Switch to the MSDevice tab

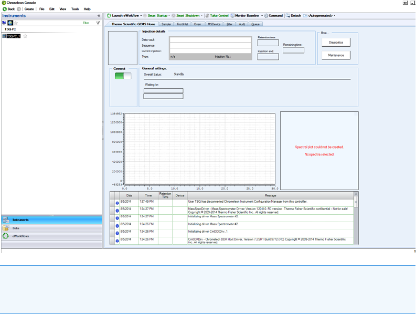tap(214, 24)
